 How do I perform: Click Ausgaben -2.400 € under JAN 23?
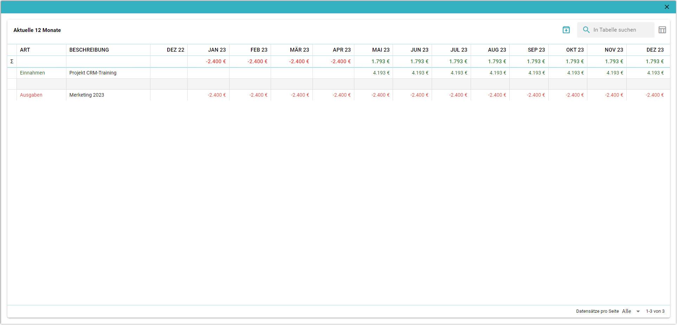click(x=217, y=95)
